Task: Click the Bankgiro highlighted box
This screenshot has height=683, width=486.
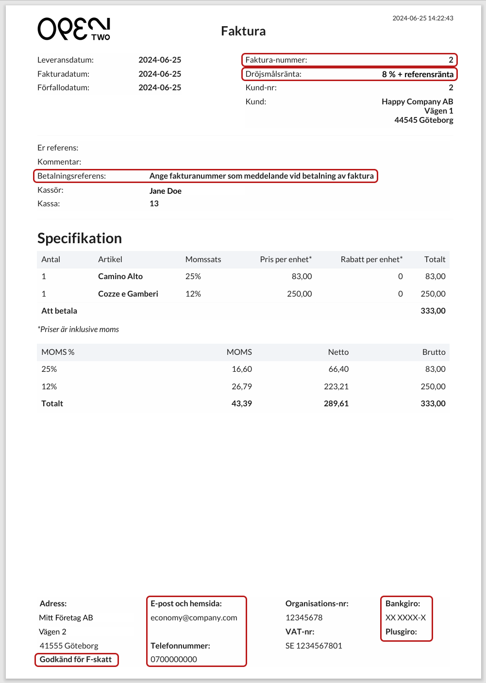Action: (406, 618)
